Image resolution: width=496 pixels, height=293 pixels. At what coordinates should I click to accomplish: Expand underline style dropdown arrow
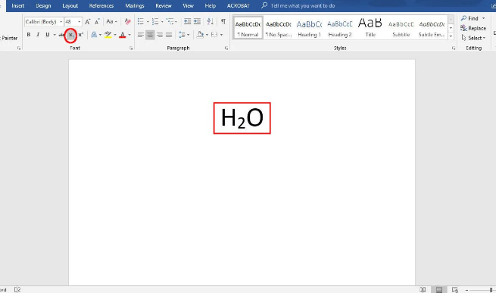tap(55, 35)
